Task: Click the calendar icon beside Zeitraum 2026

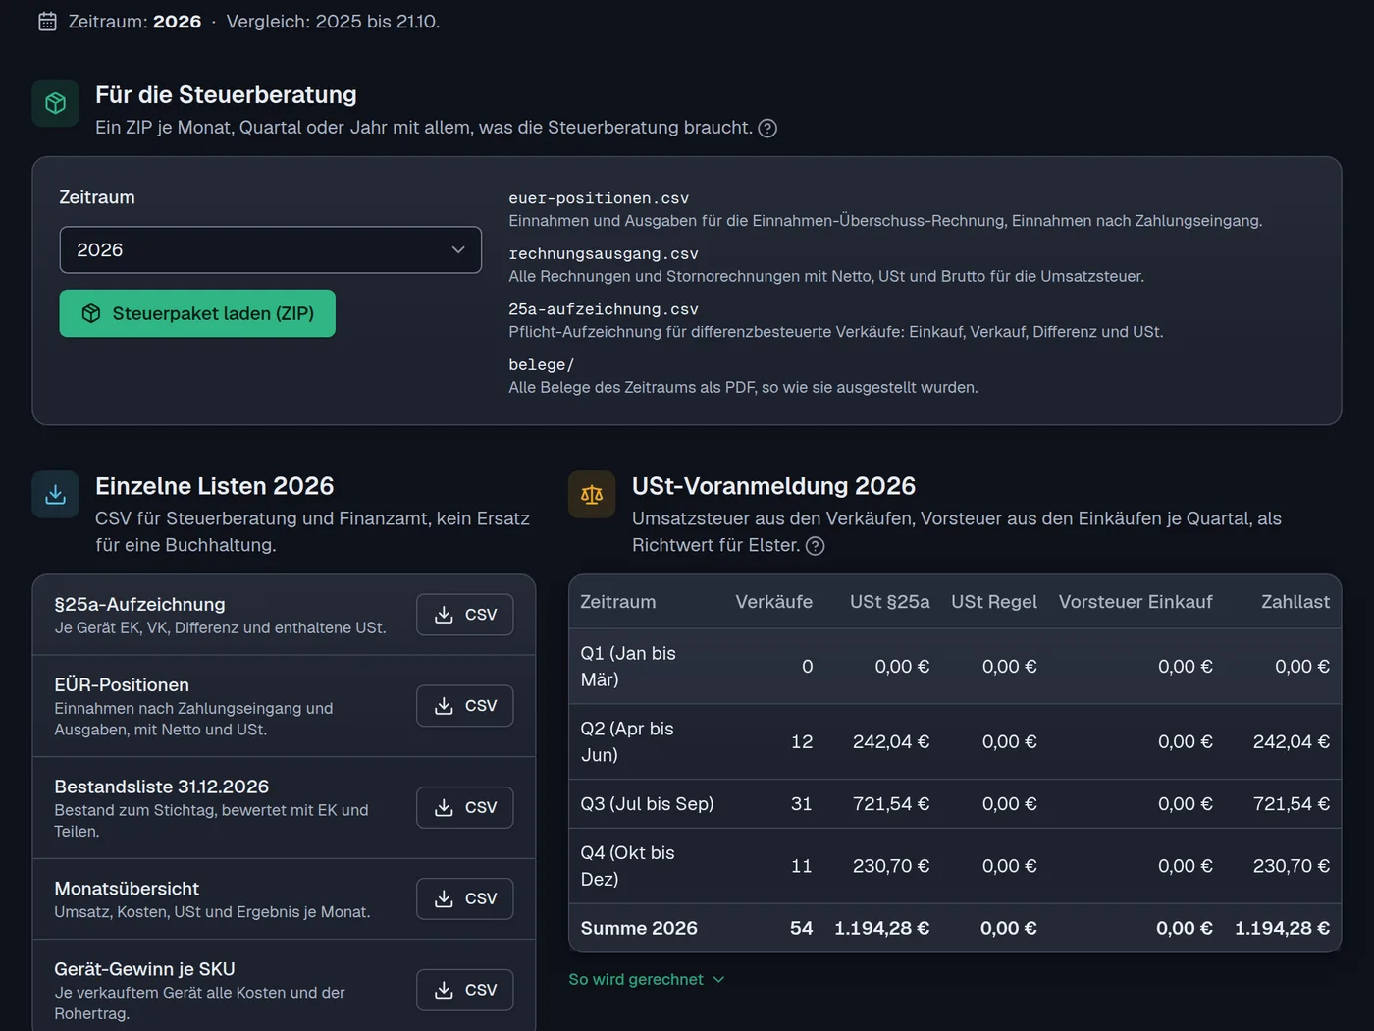Action: (x=47, y=22)
